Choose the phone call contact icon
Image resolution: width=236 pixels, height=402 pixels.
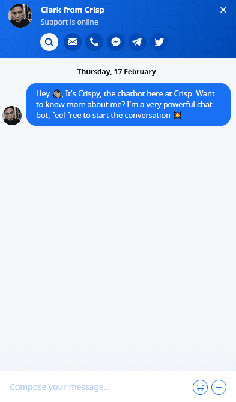(x=94, y=42)
